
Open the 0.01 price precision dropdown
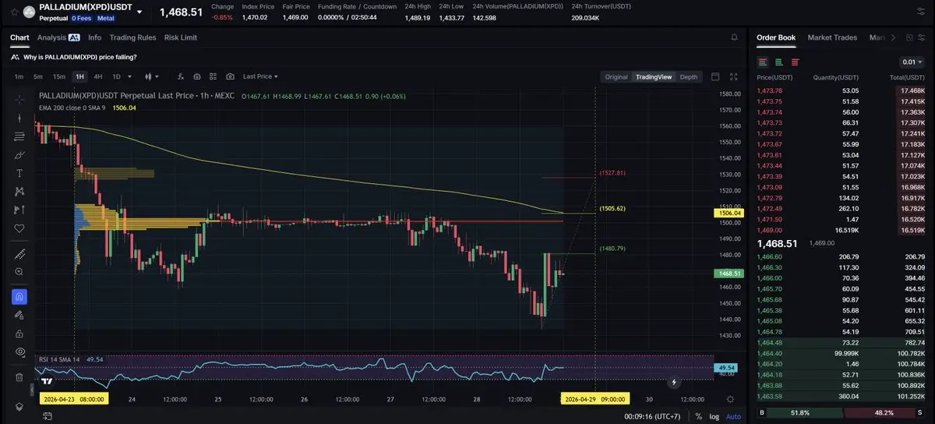tap(912, 62)
